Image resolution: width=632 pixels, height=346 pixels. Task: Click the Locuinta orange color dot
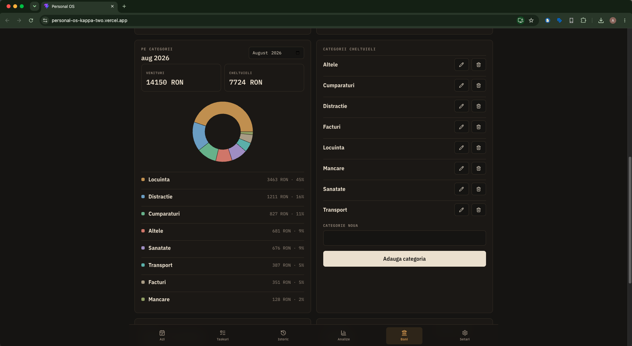(143, 179)
